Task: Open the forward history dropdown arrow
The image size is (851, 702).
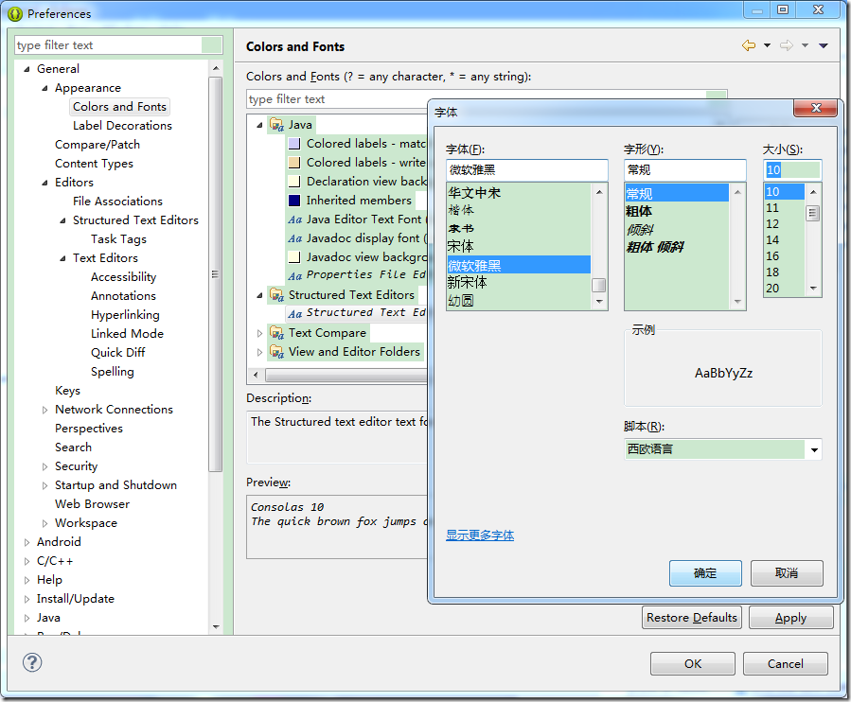Action: 805,45
